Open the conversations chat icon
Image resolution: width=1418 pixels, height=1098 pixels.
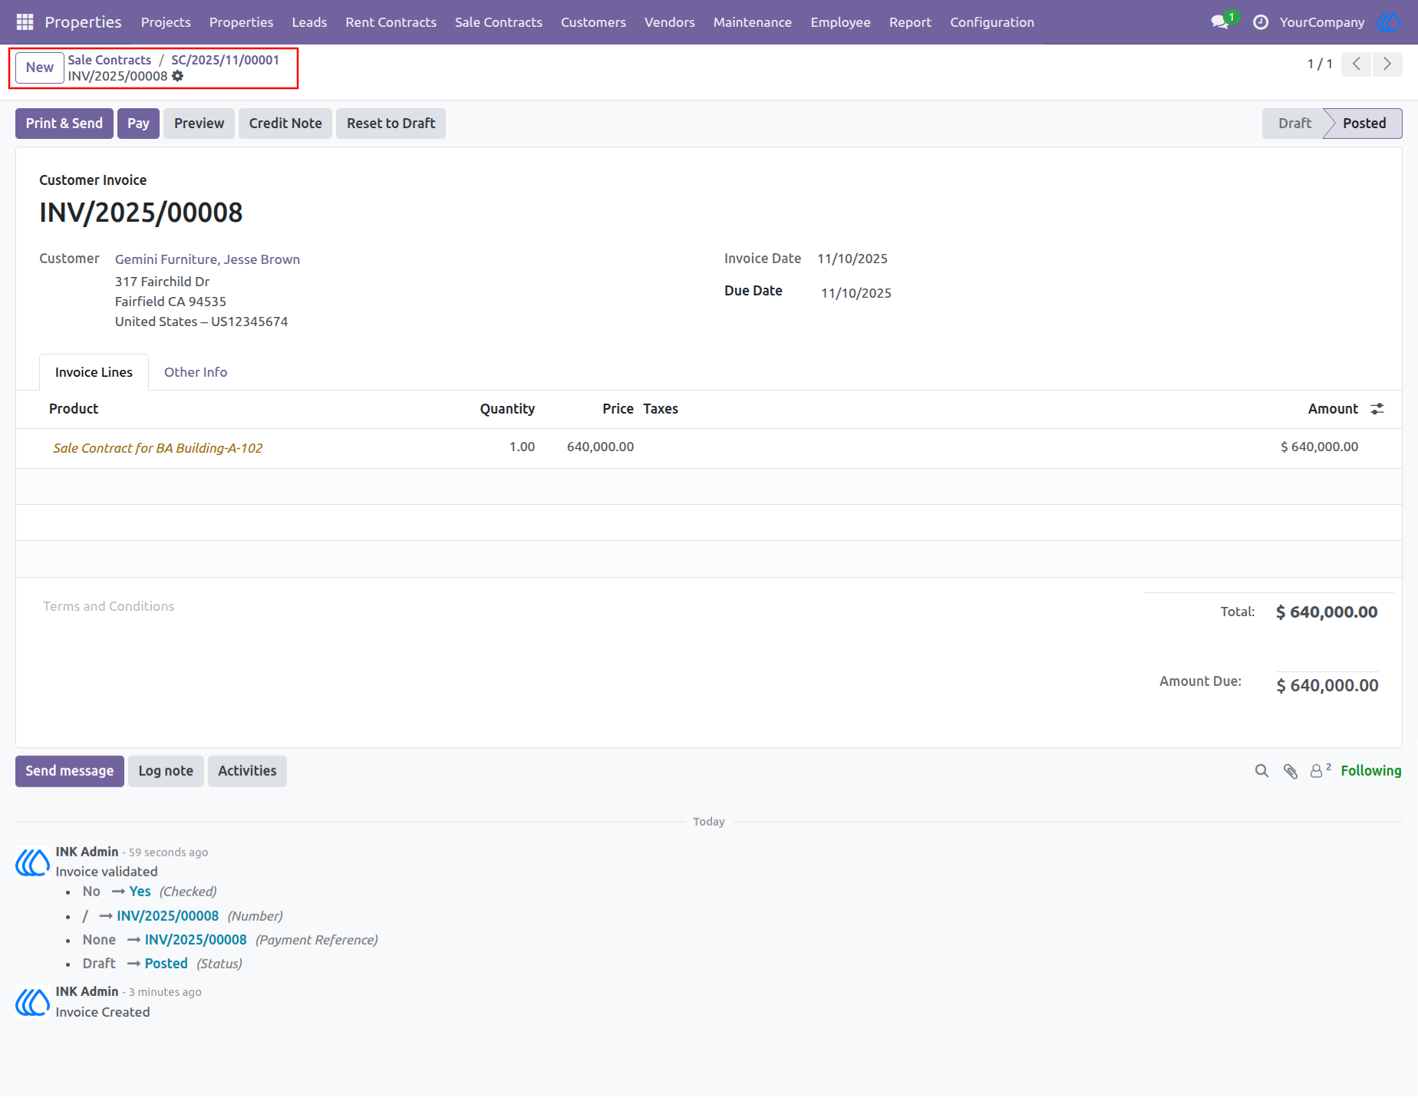pyautogui.click(x=1219, y=22)
